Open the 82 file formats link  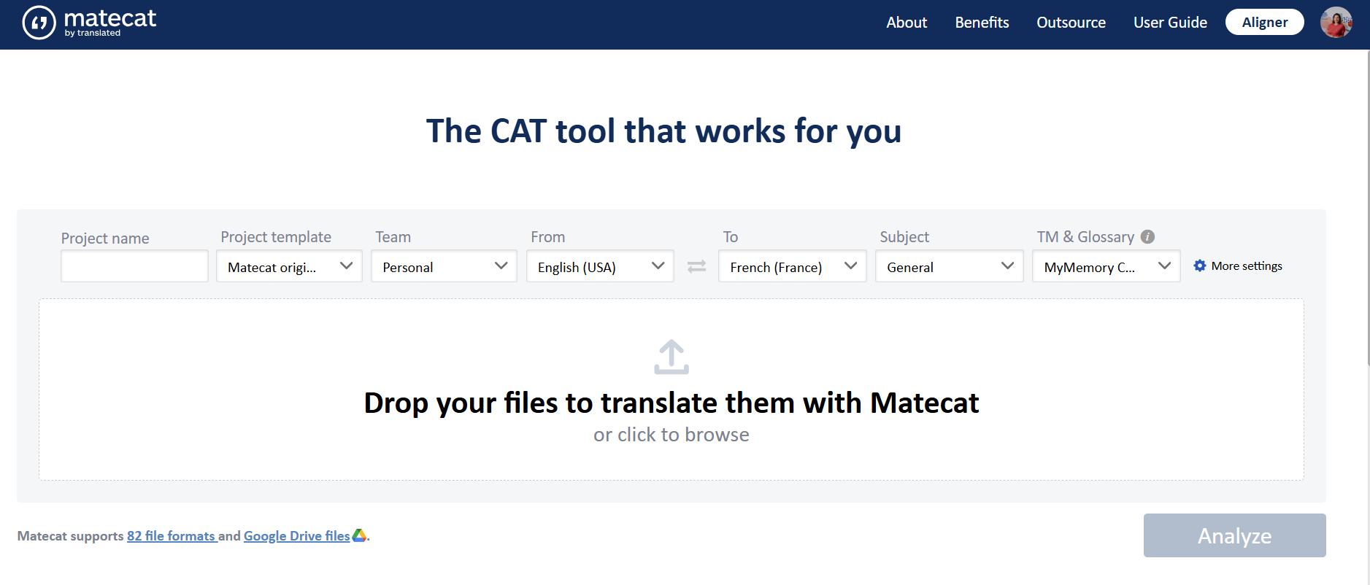172,536
